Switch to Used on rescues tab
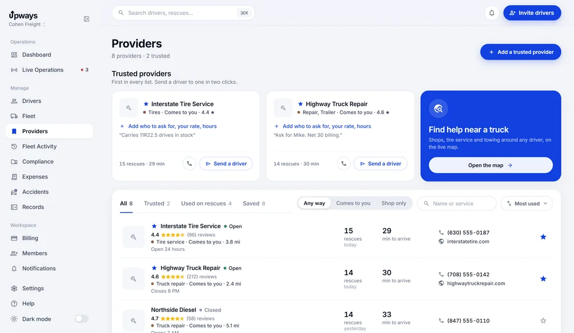The width and height of the screenshot is (574, 333). 206,203
